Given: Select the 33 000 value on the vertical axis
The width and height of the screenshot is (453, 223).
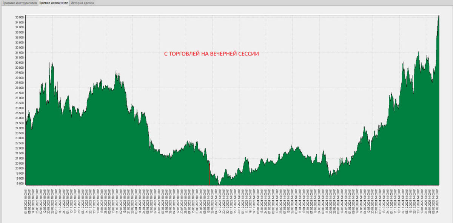Looking at the screenshot, I should [19, 37].
